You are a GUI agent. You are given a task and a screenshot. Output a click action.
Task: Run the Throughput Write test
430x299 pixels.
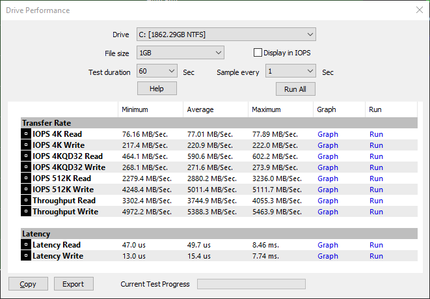[x=376, y=212]
